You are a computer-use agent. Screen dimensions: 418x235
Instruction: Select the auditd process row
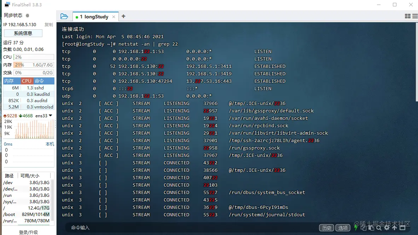(29, 100)
